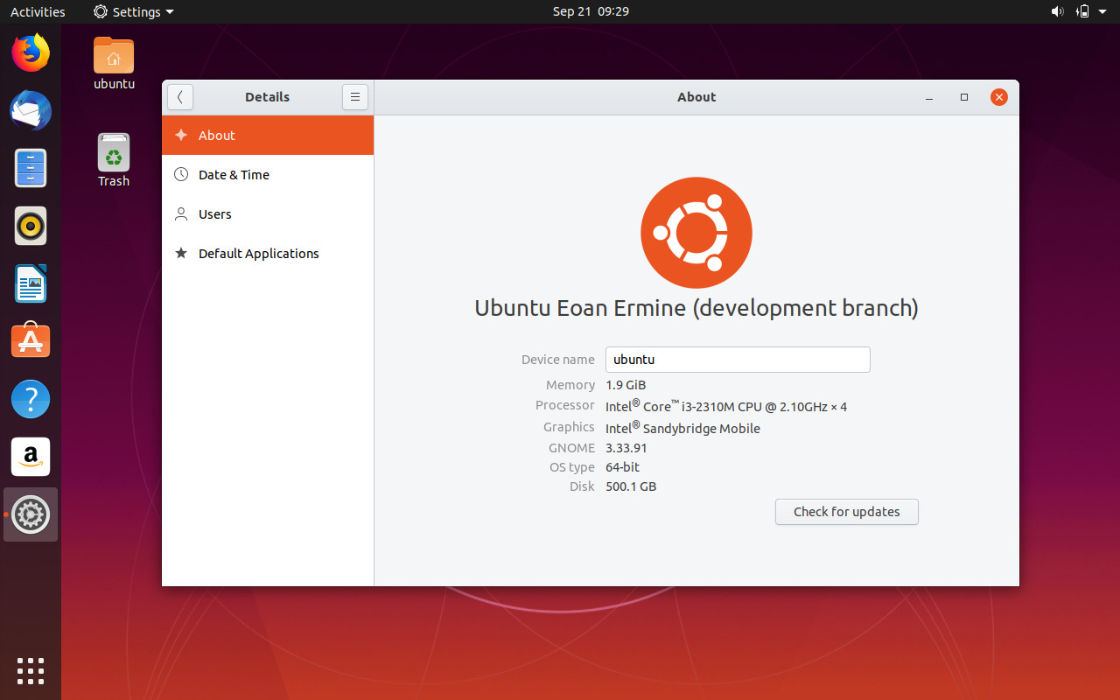1120x700 pixels.
Task: Open Thunderbird email from the dock
Action: coord(31,111)
